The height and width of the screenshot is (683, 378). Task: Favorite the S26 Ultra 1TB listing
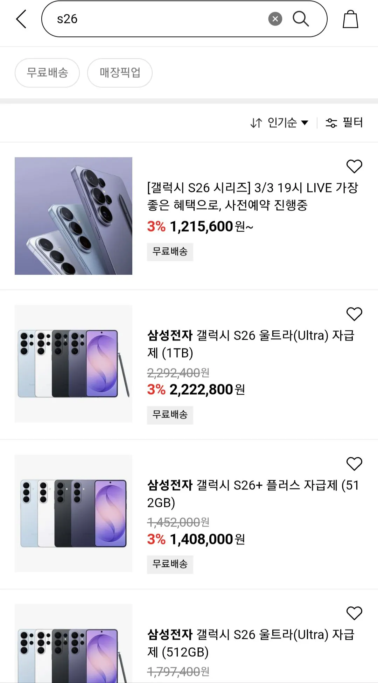tap(354, 314)
